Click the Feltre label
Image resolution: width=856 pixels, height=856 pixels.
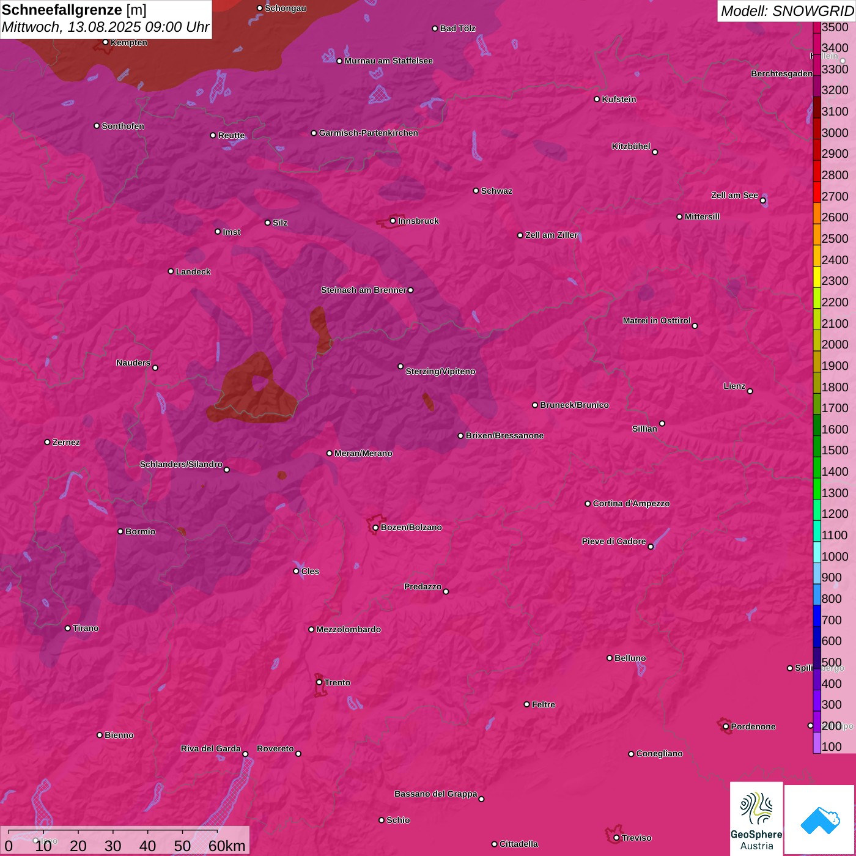point(543,704)
